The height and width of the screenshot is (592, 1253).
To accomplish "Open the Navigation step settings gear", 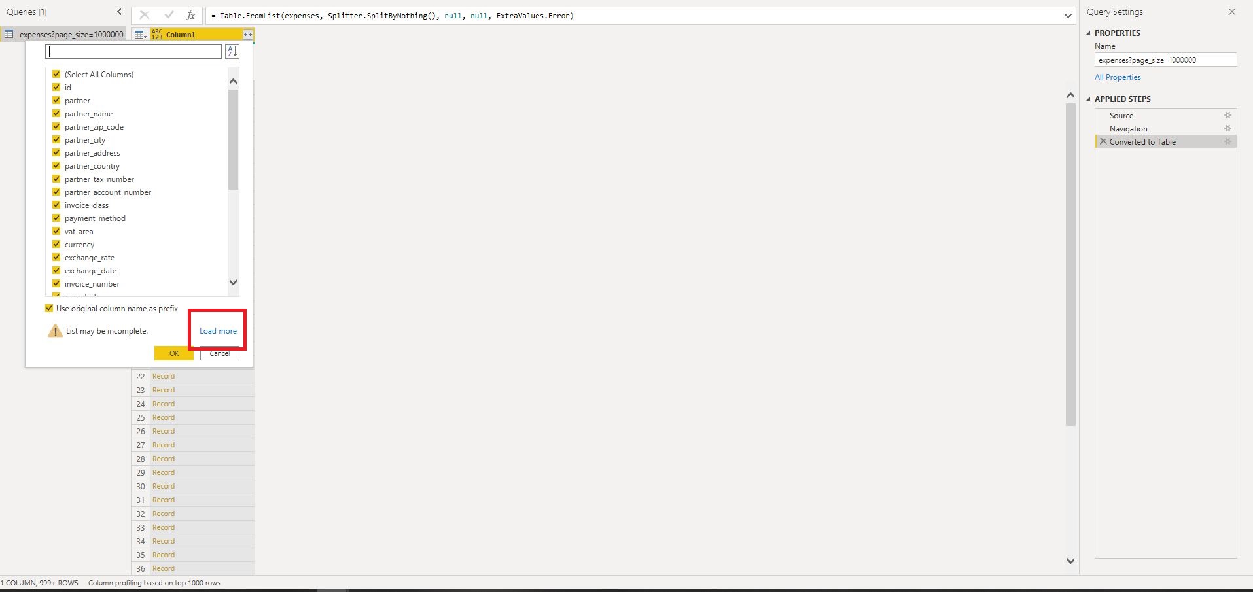I will click(1227, 128).
